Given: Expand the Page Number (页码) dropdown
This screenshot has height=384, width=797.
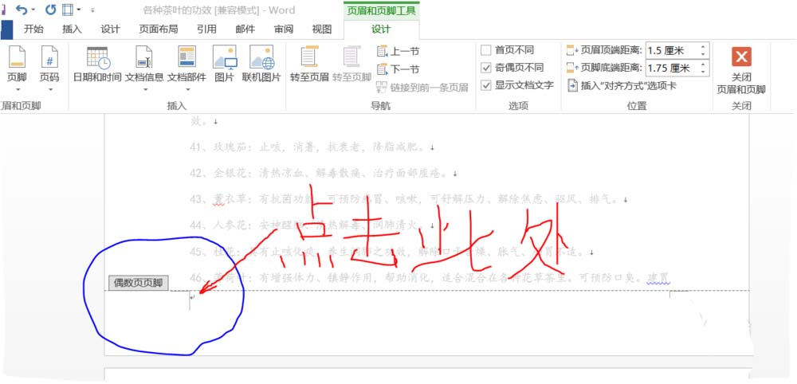Looking at the screenshot, I should [x=49, y=64].
